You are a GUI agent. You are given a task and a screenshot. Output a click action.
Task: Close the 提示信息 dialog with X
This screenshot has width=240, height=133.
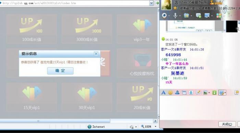pos(96,54)
